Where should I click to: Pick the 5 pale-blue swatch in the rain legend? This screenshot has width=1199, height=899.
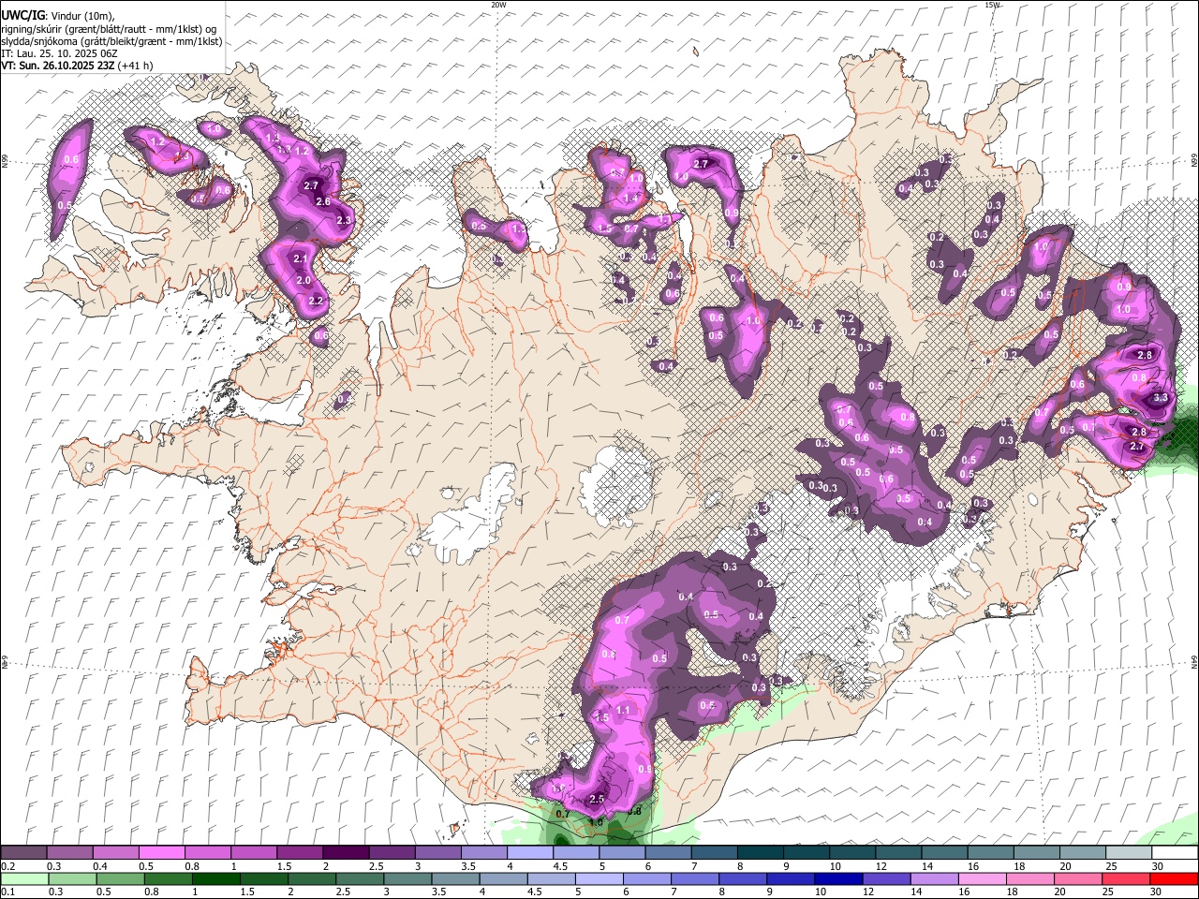[x=599, y=878]
